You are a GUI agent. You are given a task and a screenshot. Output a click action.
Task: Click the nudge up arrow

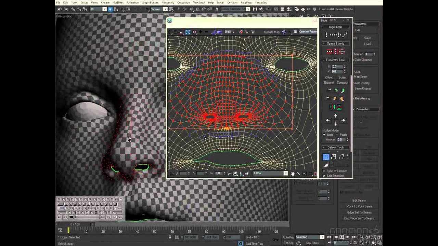point(335,116)
